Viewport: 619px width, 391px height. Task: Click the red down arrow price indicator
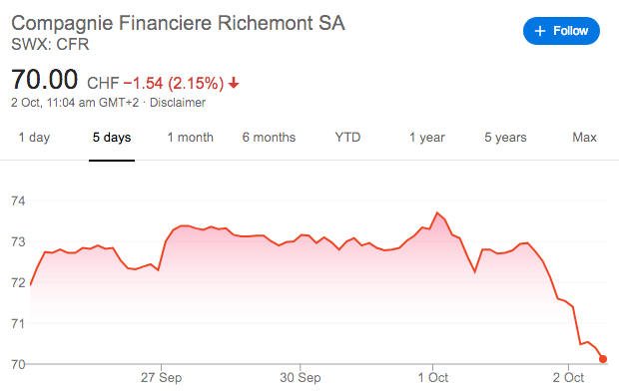coord(234,83)
